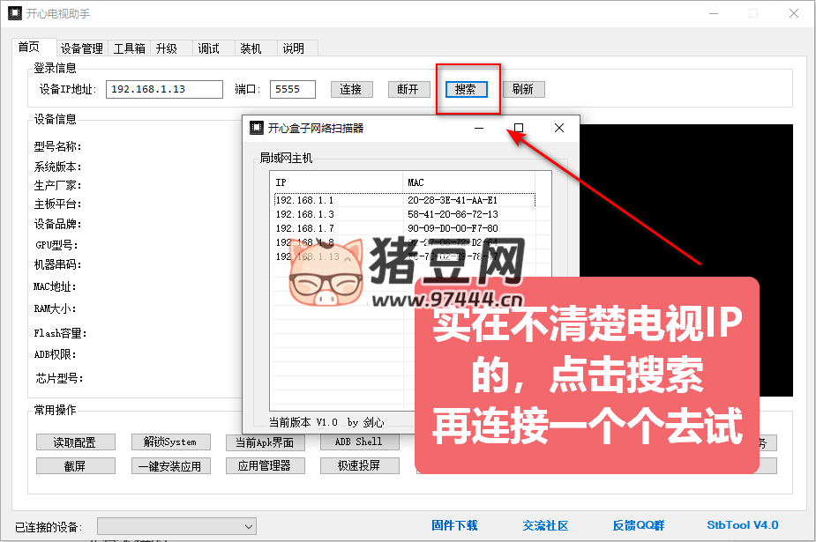Select IP 192.168.1.1 in scanner list
This screenshot has width=816, height=542.
pos(304,202)
